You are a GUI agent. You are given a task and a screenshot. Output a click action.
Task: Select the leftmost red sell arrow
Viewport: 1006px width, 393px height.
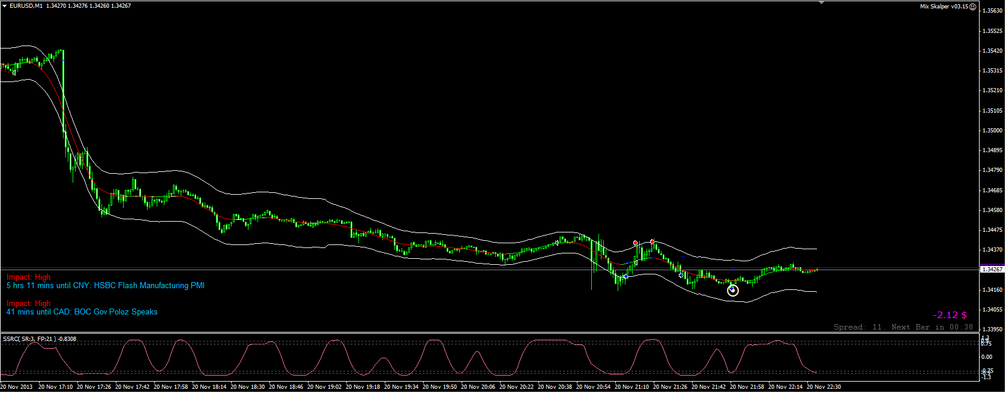(x=636, y=243)
